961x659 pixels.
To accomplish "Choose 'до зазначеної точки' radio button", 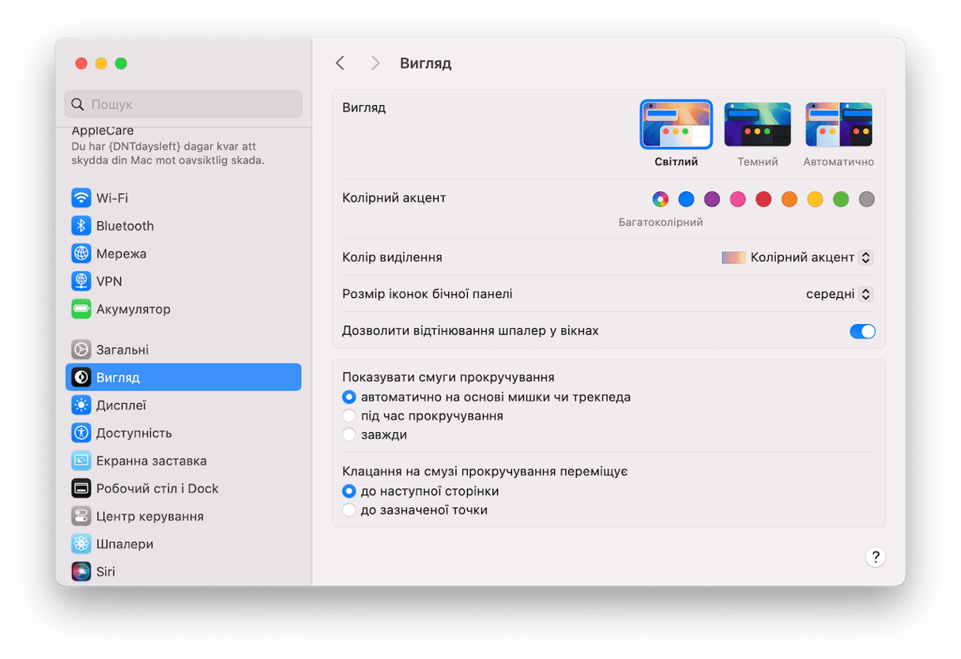I will tap(349, 510).
